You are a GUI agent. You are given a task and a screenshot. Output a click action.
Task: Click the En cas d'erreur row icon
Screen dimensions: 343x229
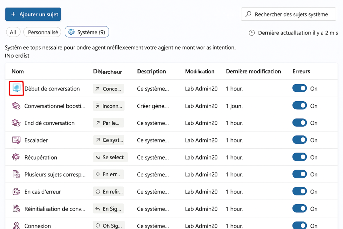[16, 191]
